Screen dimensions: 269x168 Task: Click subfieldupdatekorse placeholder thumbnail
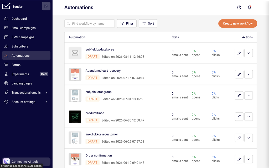point(75,53)
